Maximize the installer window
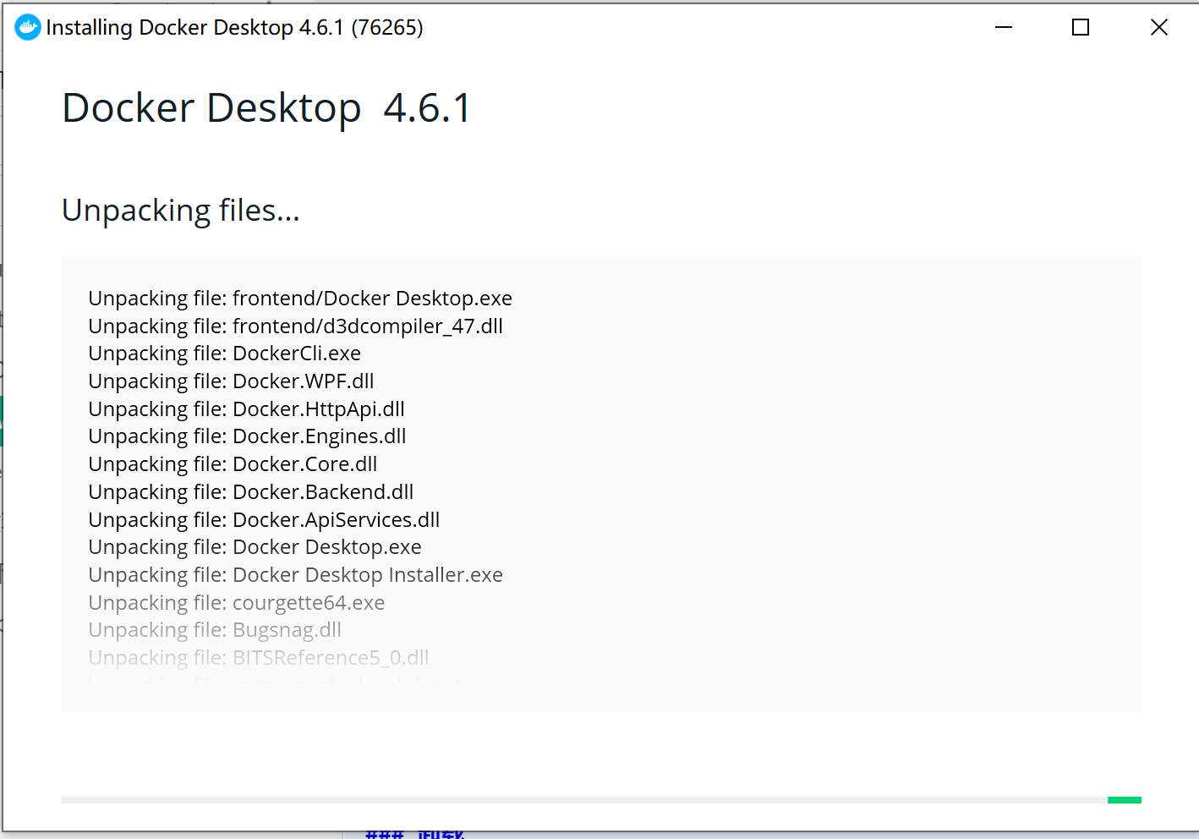1199x839 pixels. (x=1081, y=27)
